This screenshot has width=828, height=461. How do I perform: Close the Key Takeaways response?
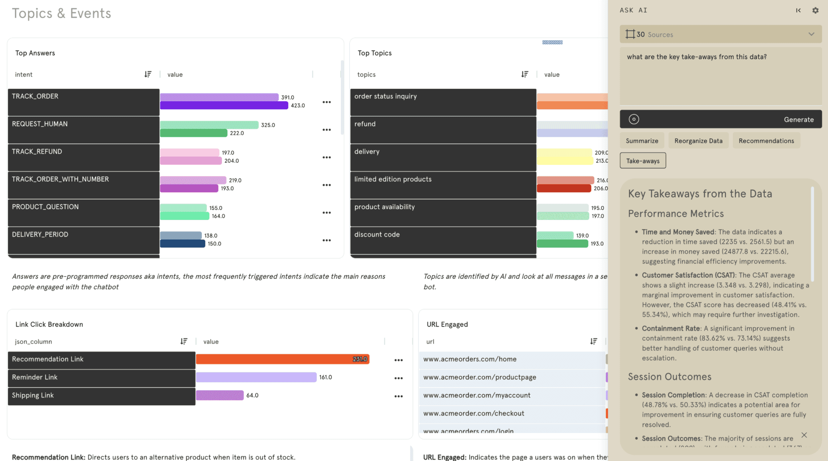tap(804, 435)
